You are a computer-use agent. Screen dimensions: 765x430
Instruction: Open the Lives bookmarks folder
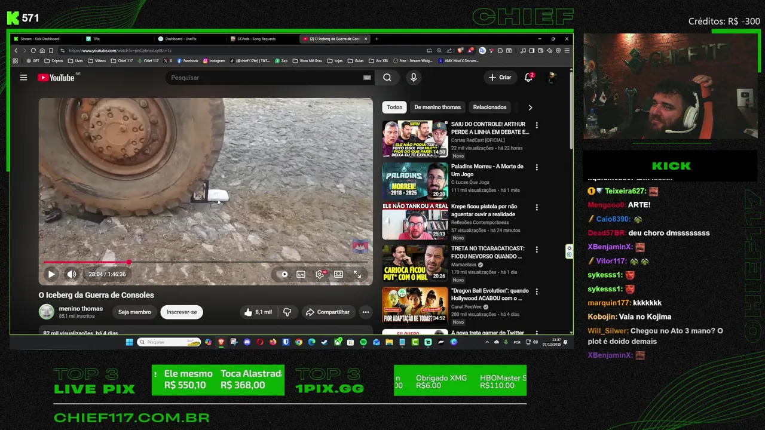75,60
